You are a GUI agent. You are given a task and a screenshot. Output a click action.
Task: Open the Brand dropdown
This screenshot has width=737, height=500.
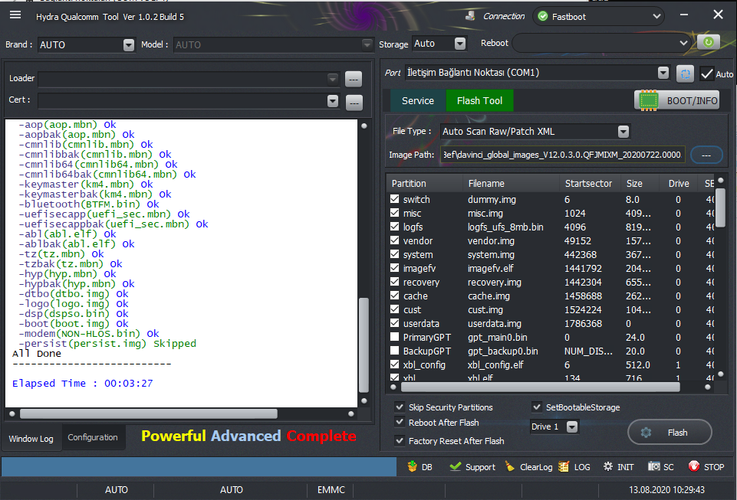128,44
